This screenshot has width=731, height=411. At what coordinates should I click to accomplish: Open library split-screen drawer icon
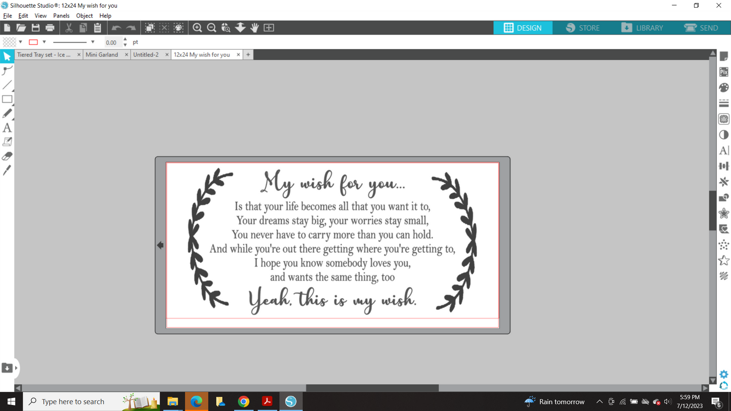pyautogui.click(x=7, y=368)
